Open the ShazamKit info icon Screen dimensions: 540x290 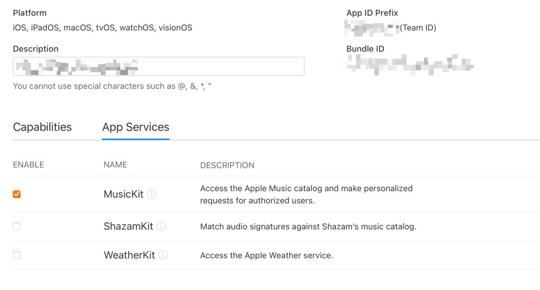coord(162,227)
